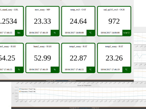This screenshot has width=146, height=109.
Task: Click the blue Temperatura 1 legend swatch
Action: 20,89
